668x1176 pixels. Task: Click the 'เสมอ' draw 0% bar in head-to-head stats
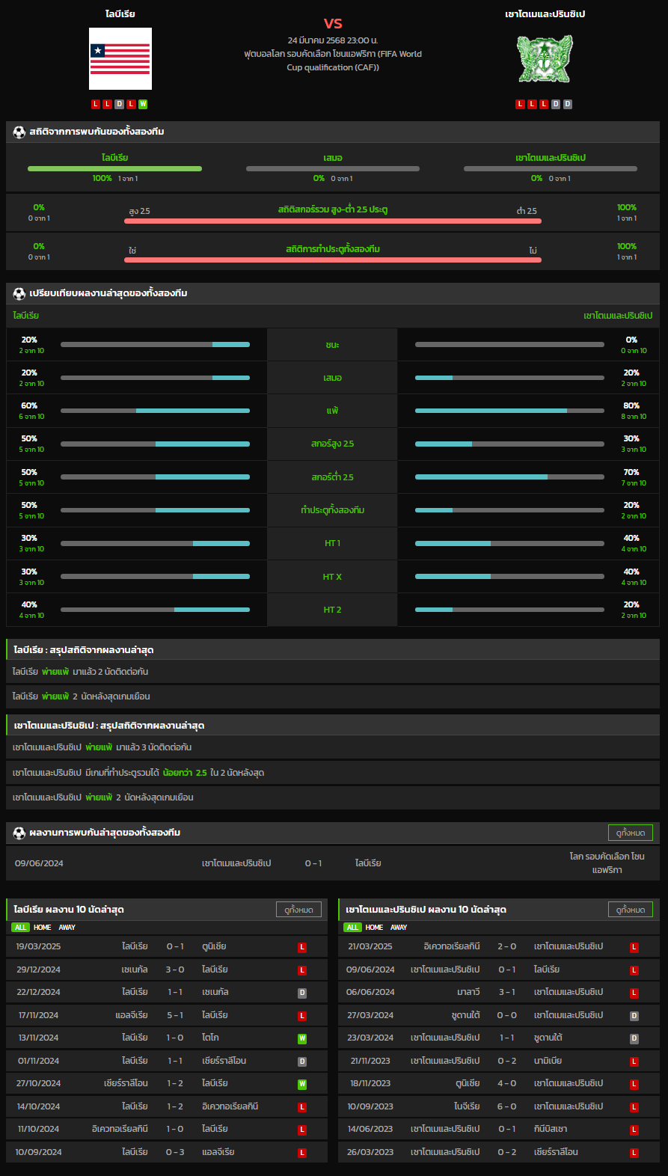pos(332,168)
